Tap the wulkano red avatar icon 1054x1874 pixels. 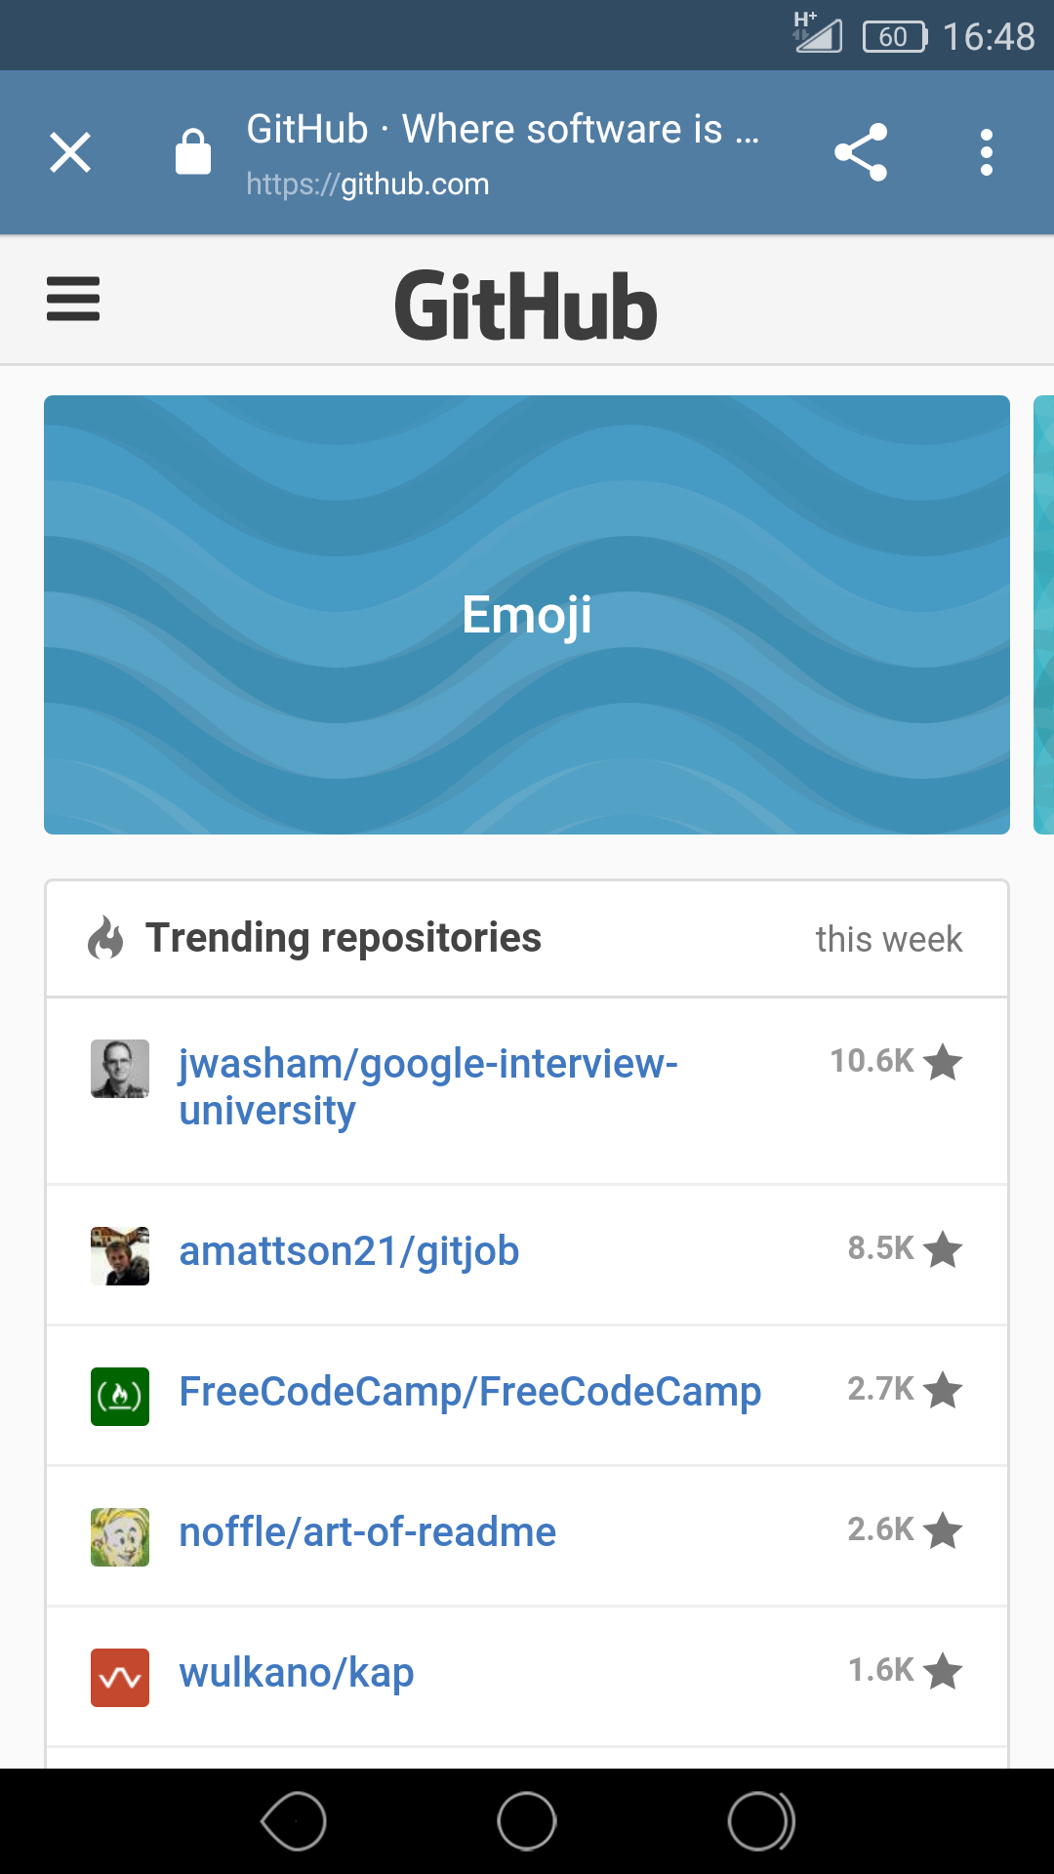click(x=120, y=1678)
